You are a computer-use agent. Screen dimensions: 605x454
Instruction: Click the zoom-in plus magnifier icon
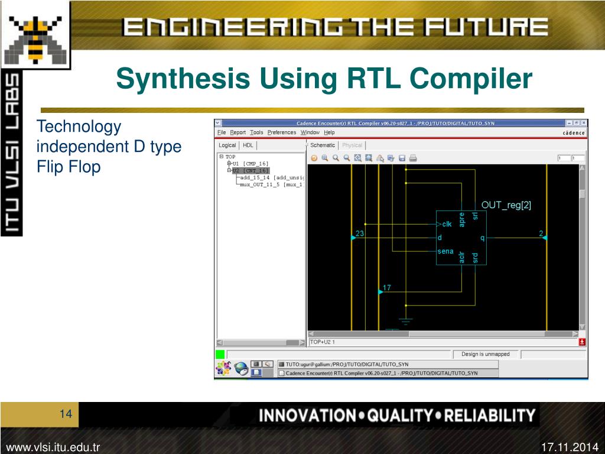click(x=325, y=158)
